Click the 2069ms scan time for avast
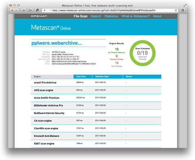The height and width of the screenshot is (160, 195). pyautogui.click(x=80, y=82)
